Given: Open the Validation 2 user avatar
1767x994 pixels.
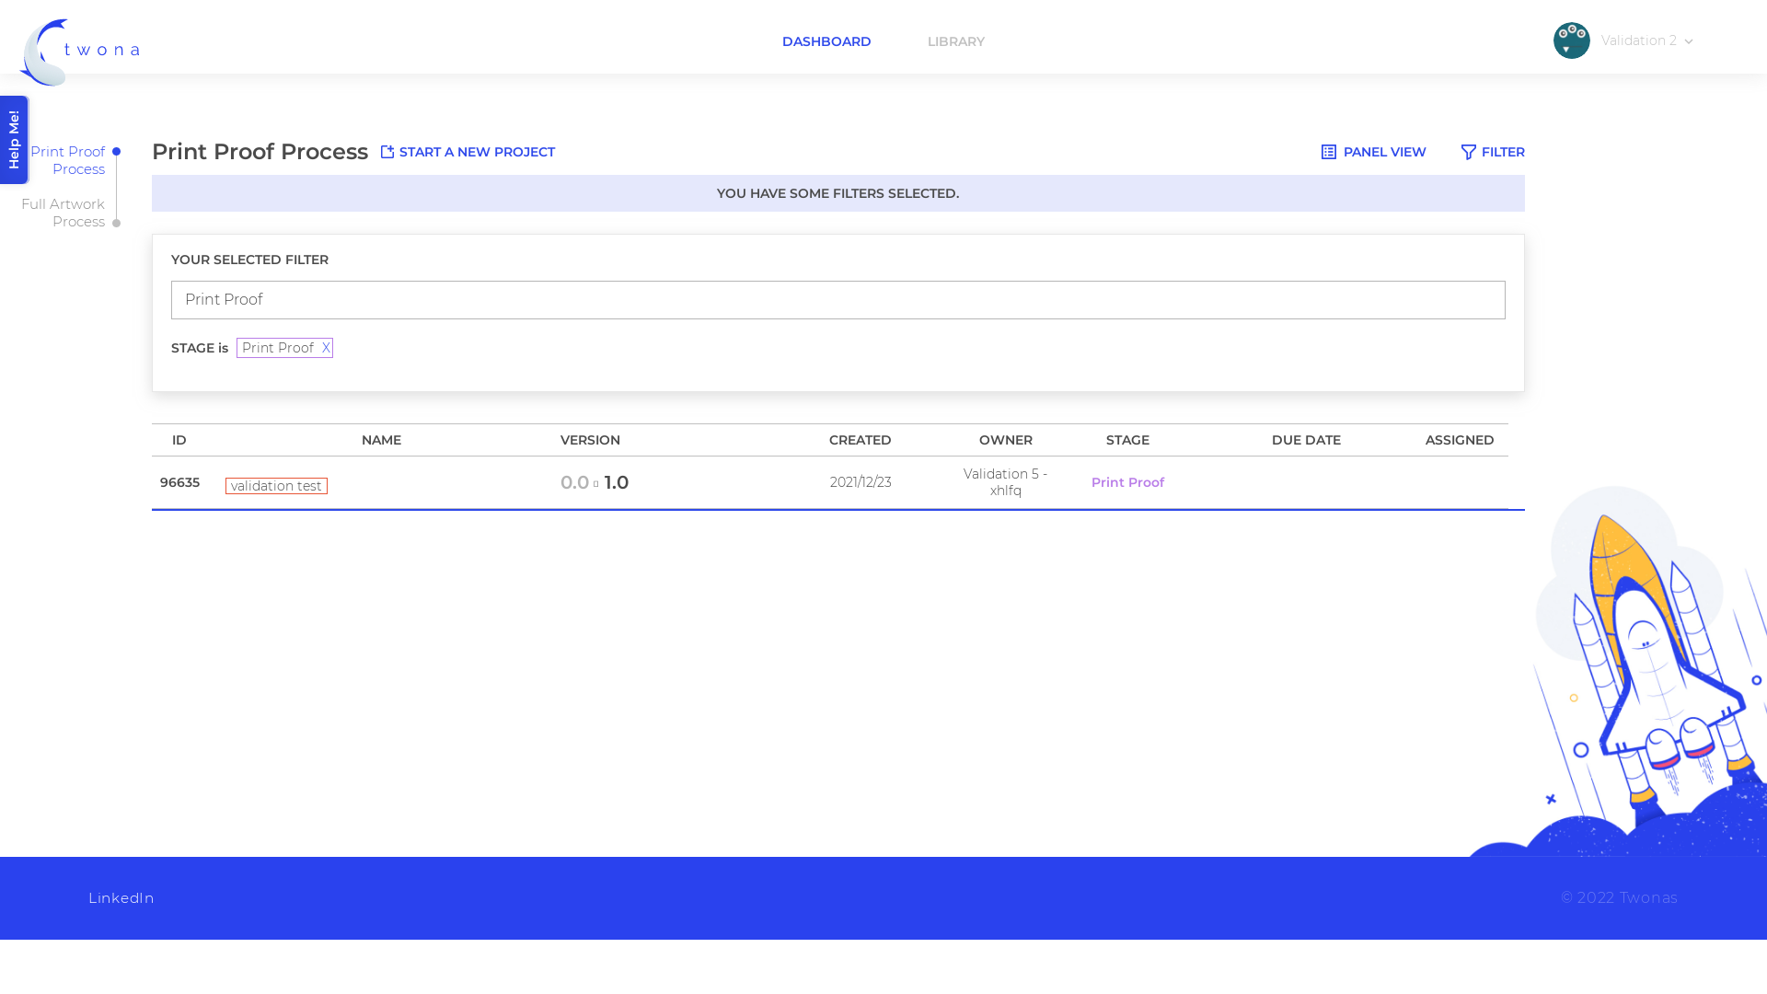Looking at the screenshot, I should point(1571,40).
